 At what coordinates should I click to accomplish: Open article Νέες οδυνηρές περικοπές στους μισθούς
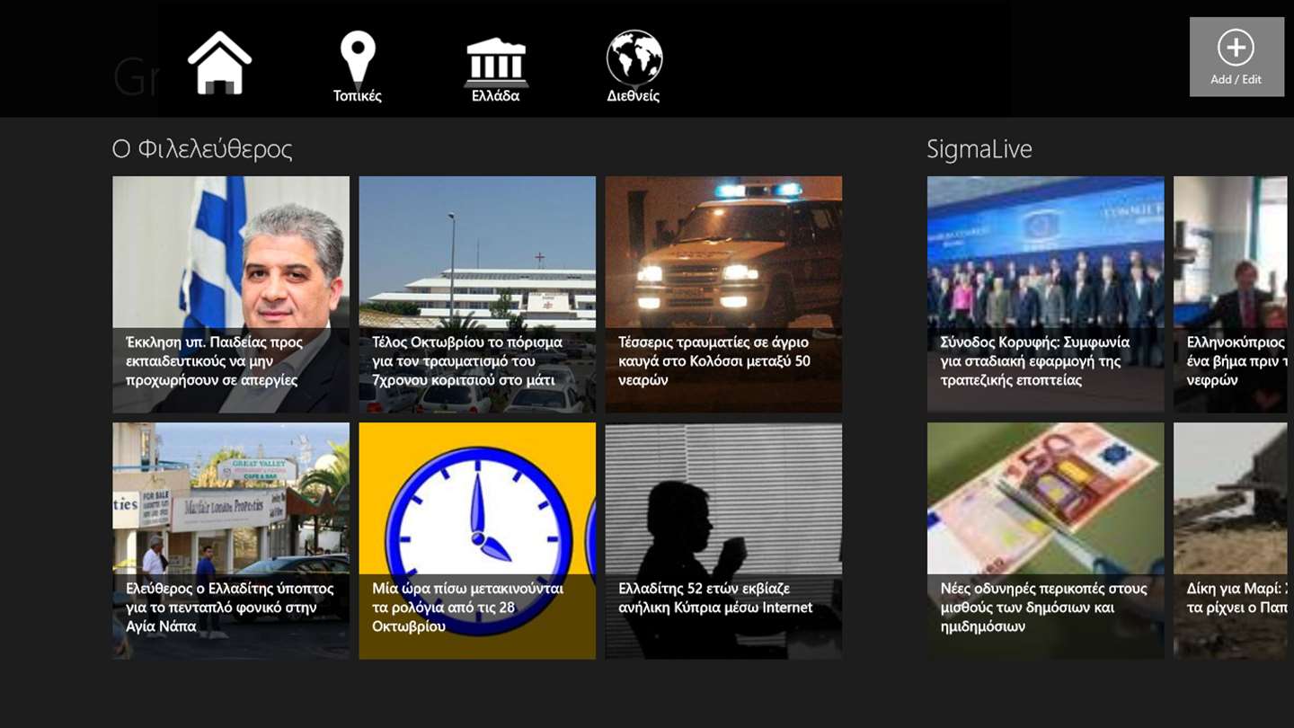[1045, 540]
